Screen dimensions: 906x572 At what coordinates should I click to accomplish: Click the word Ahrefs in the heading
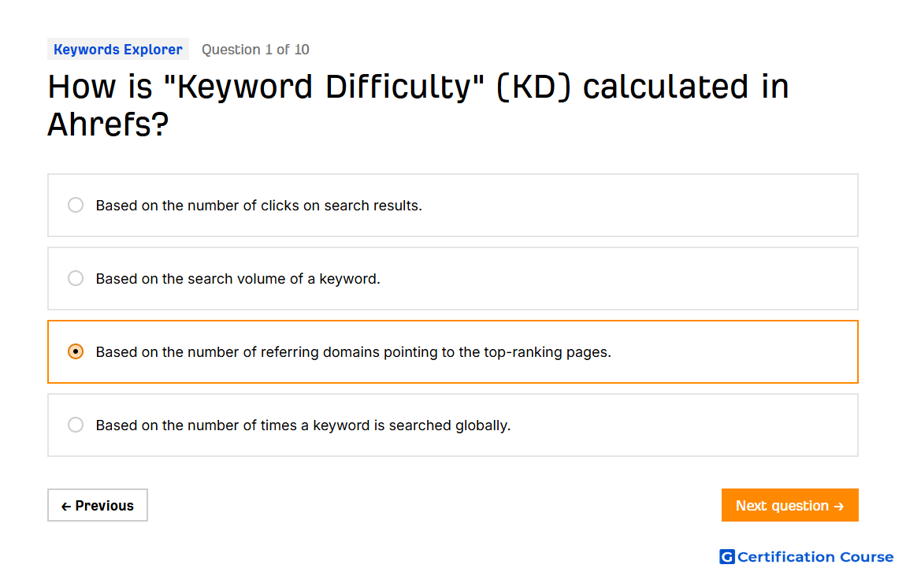[108, 124]
